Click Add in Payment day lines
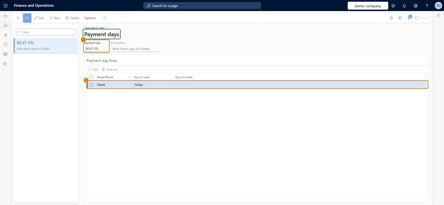Viewport: 444px width, 205px height. 93,69
